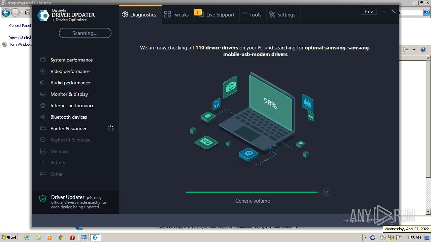This screenshot has width=431, height=242.
Task: Click the Audio performance speaker icon
Action: [x=43, y=83]
